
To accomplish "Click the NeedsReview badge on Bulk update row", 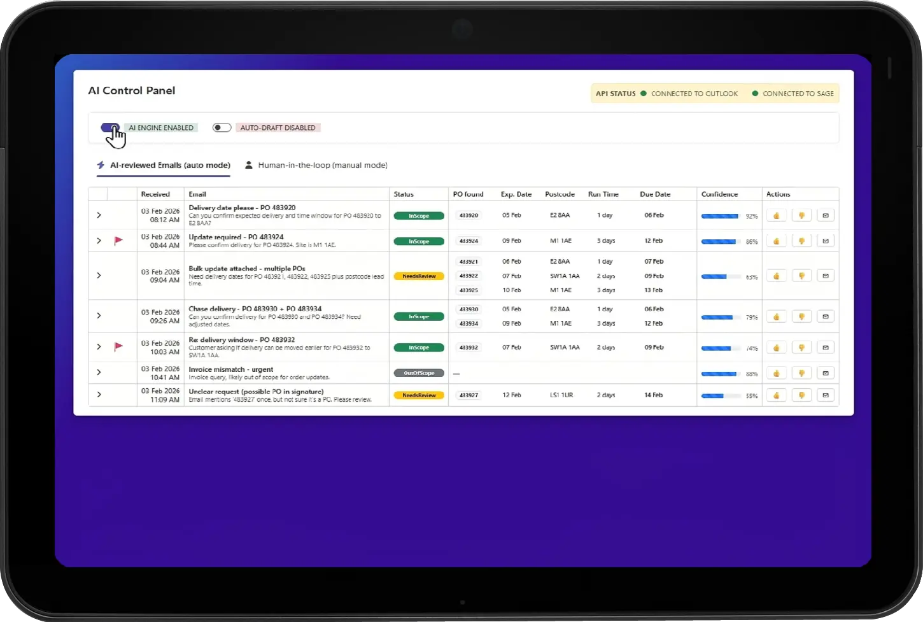I will point(419,276).
